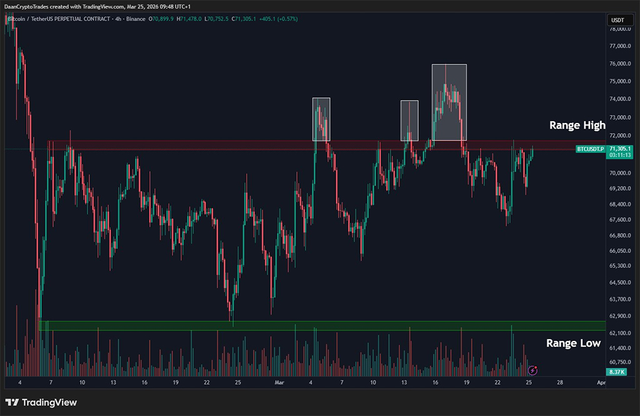Click the USDT currency label on price axis

coord(617,21)
